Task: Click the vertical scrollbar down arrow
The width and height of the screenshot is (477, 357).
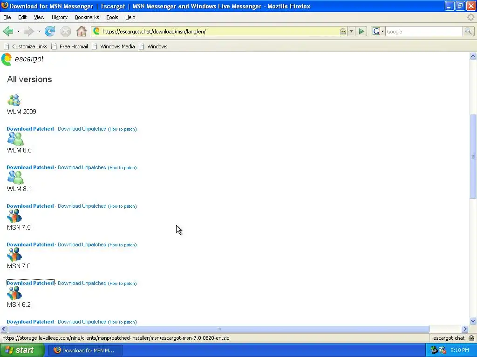Action: [x=473, y=321]
